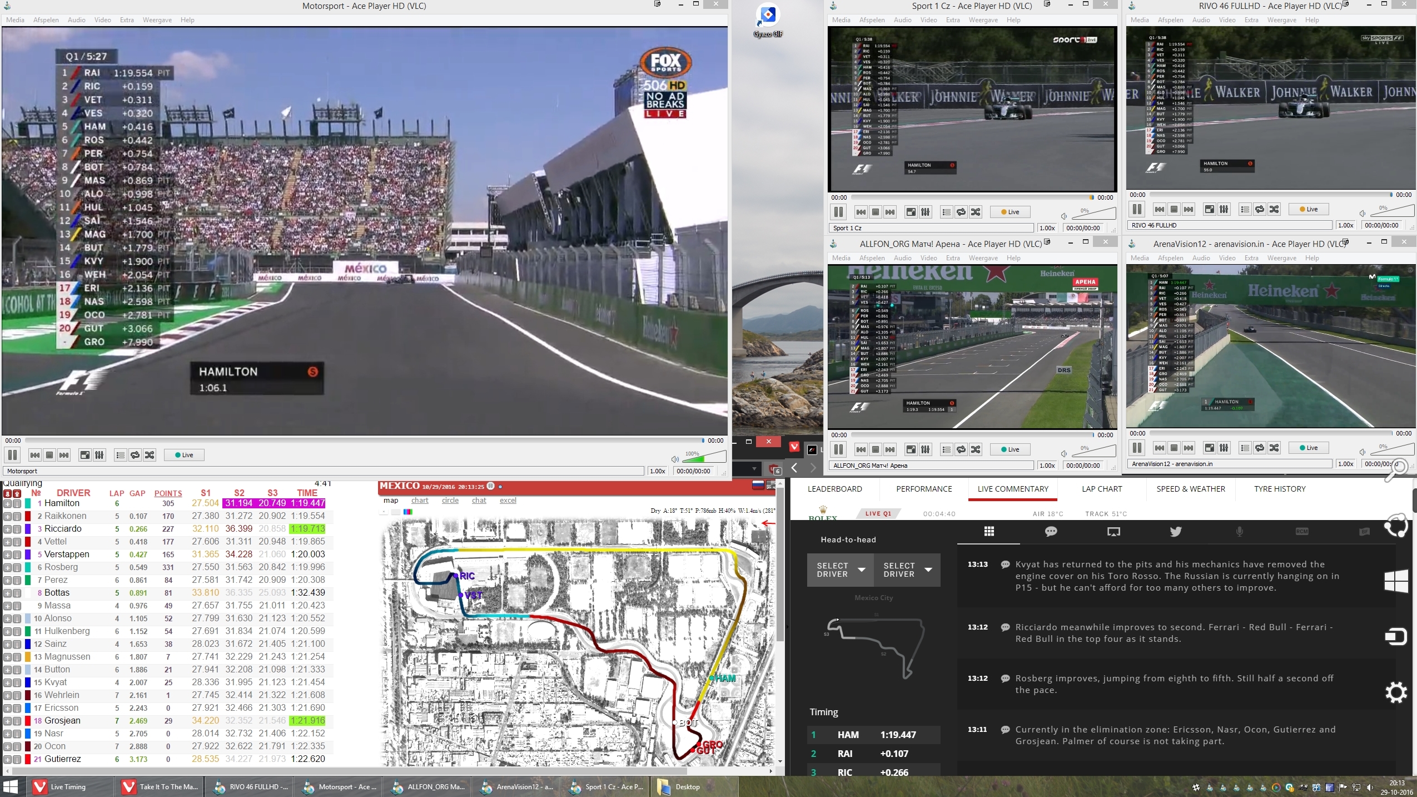
Task: Select the broadcast screen filter icon
Action: (x=1113, y=532)
